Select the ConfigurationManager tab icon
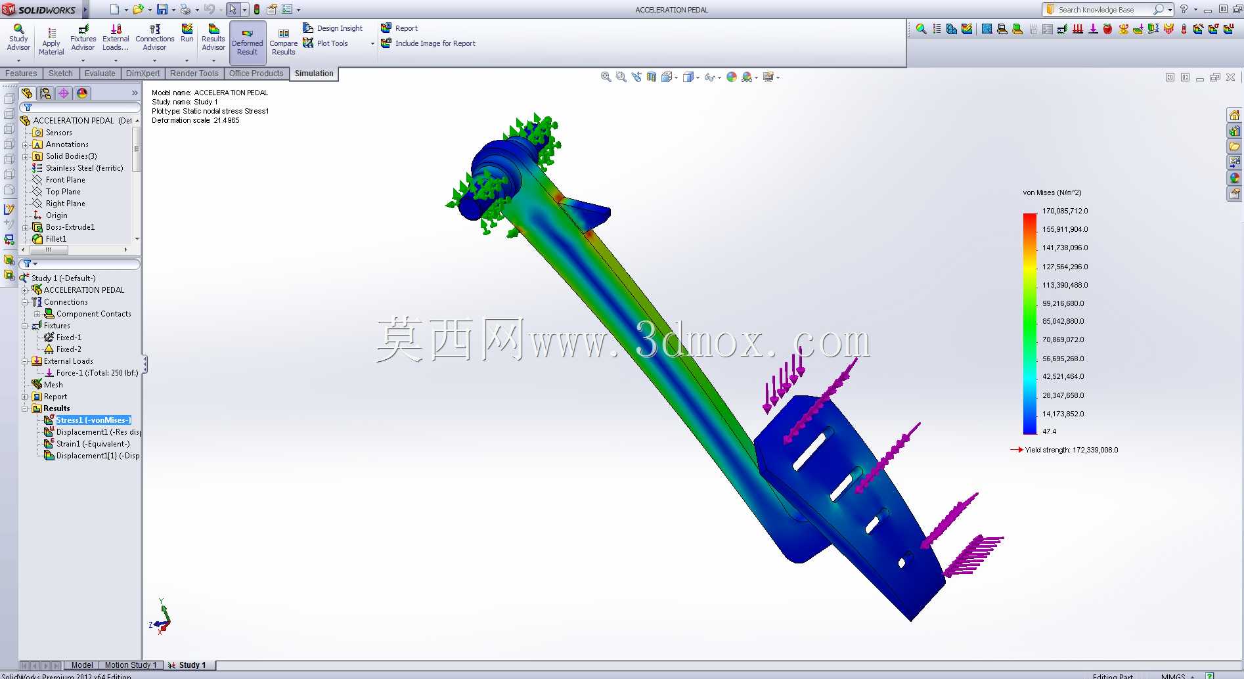 click(64, 93)
